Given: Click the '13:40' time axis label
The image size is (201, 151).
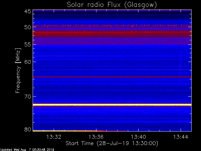Looking at the screenshot, I should coord(138,137).
